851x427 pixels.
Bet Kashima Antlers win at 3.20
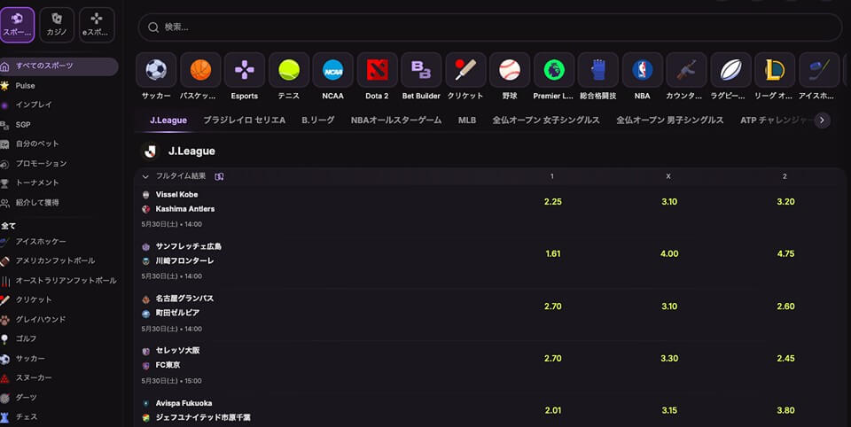pos(785,202)
